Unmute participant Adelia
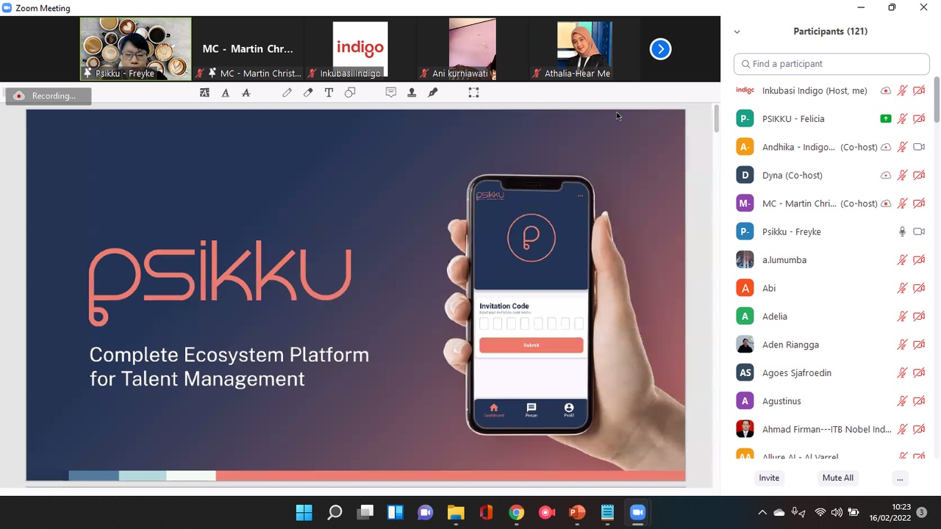Image resolution: width=941 pixels, height=529 pixels. [902, 317]
